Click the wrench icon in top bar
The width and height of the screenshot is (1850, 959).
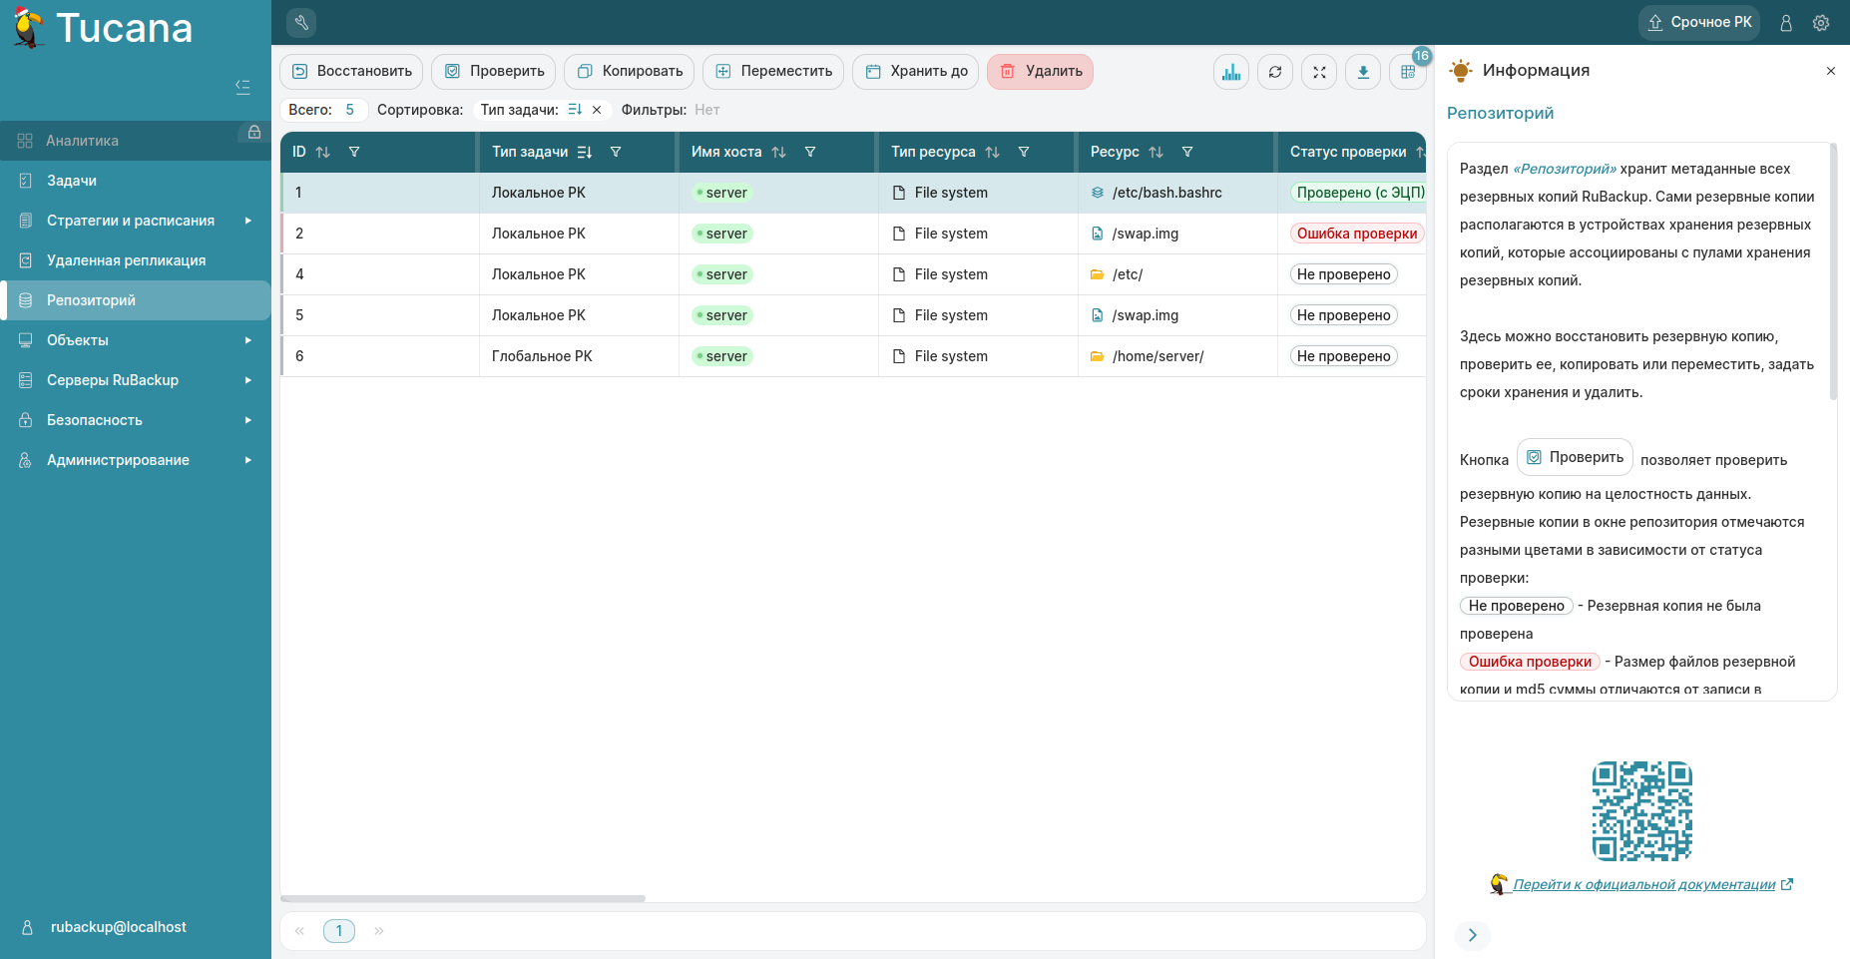(301, 22)
